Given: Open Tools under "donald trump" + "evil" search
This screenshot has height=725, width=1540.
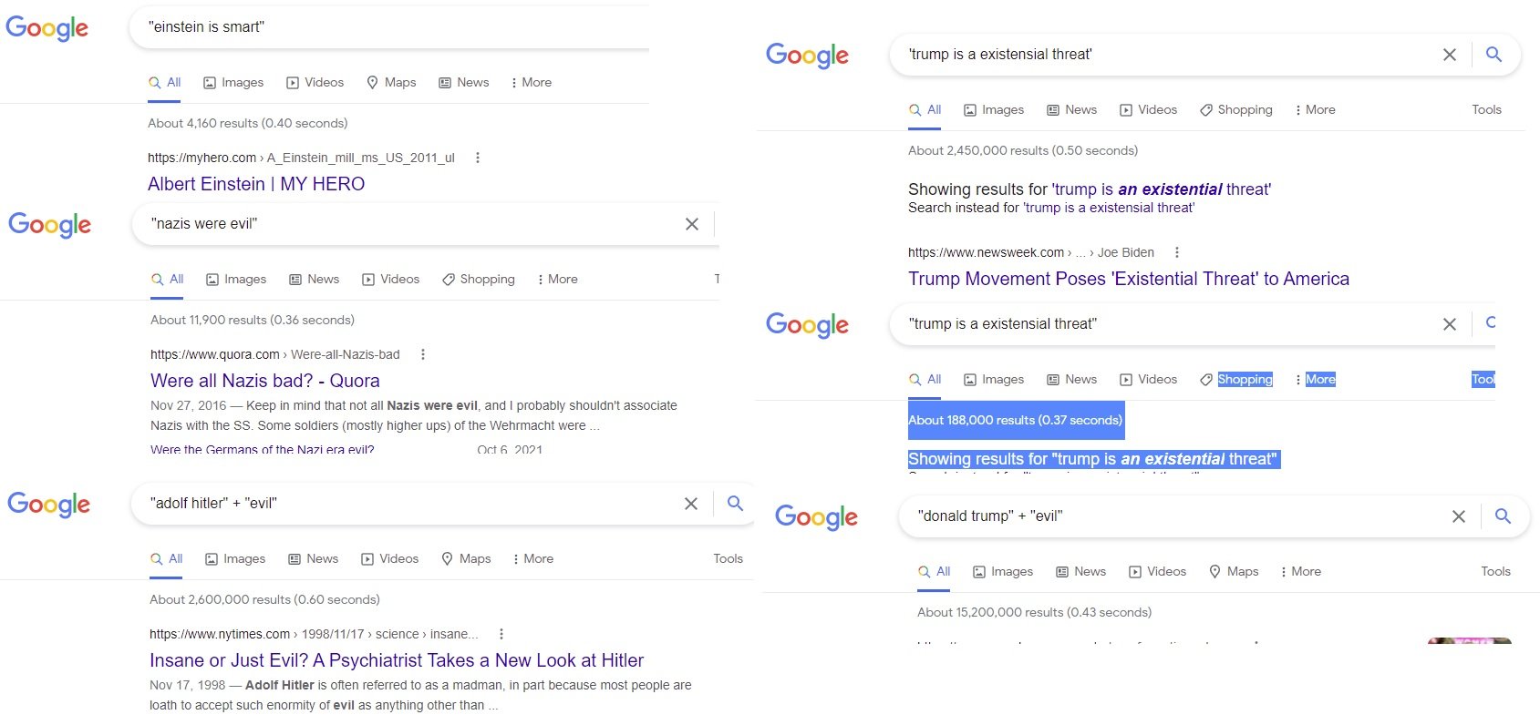Looking at the screenshot, I should point(1495,571).
